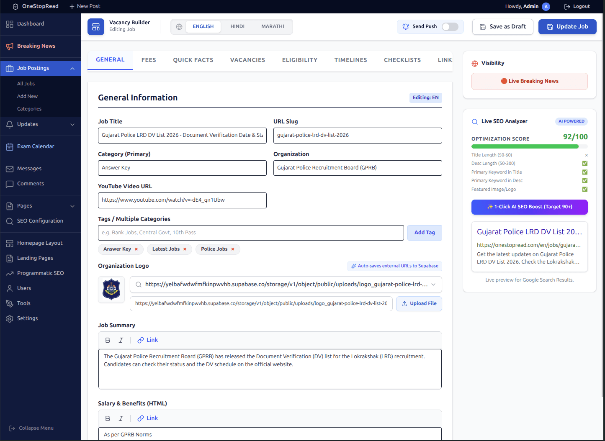Click the Google preview title link
The width and height of the screenshot is (605, 441).
[x=530, y=232]
